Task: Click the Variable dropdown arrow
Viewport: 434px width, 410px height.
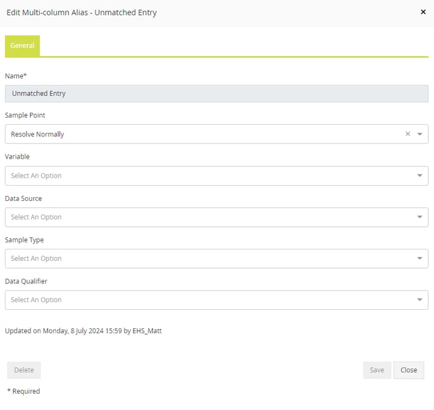Action: tap(419, 176)
